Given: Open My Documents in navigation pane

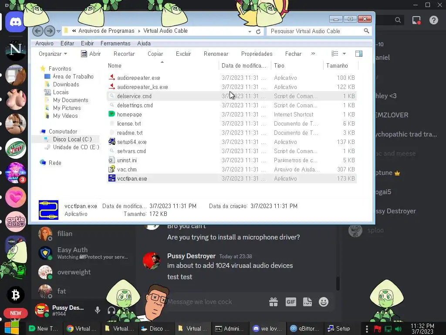Looking at the screenshot, I should pyautogui.click(x=71, y=100).
